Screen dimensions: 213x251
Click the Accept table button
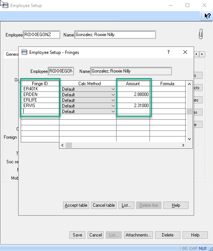(x=76, y=205)
